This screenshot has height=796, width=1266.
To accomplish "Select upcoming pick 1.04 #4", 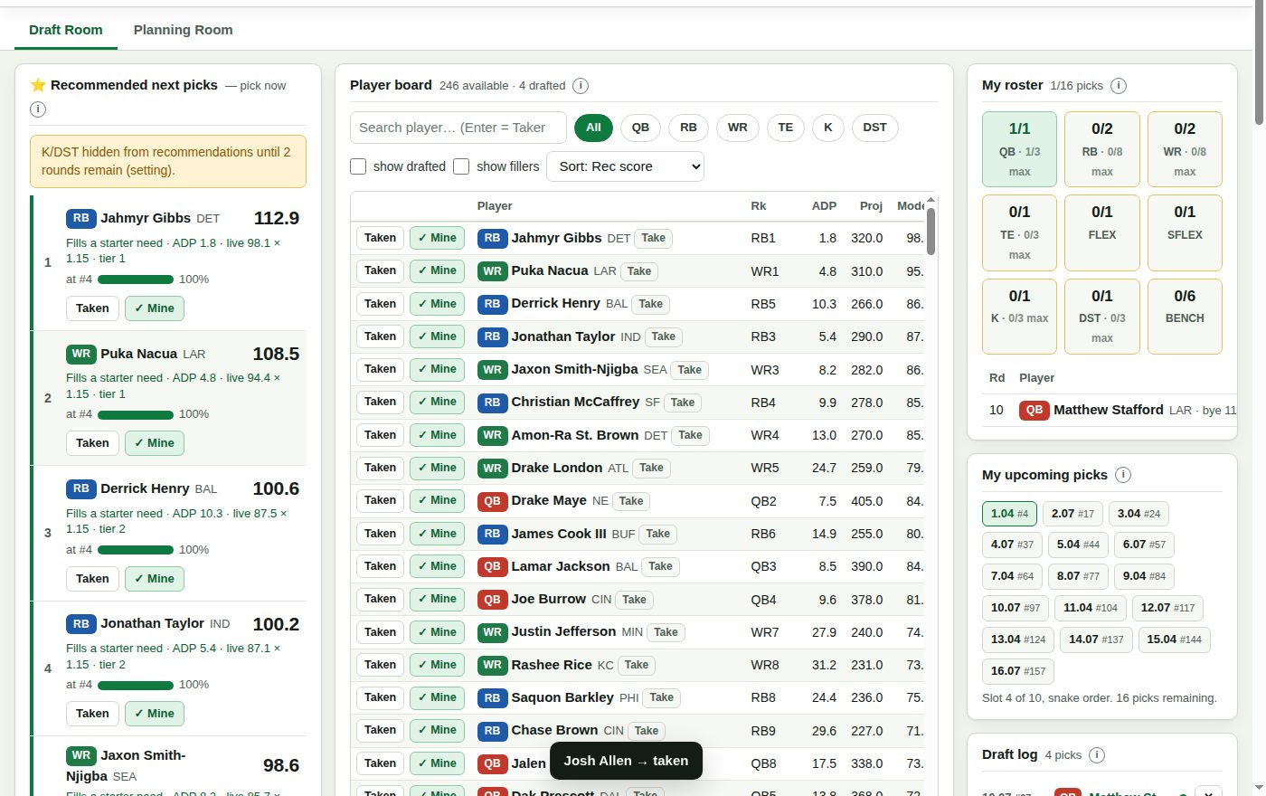I will (x=1009, y=514).
